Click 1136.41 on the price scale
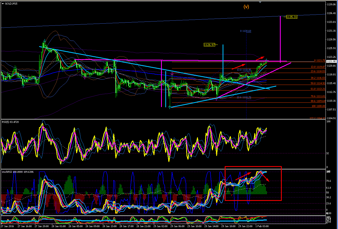 pyautogui.click(x=332, y=13)
